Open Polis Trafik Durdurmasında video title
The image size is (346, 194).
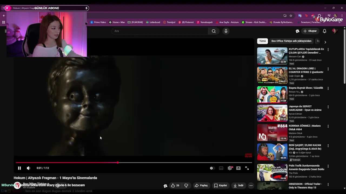(307, 167)
